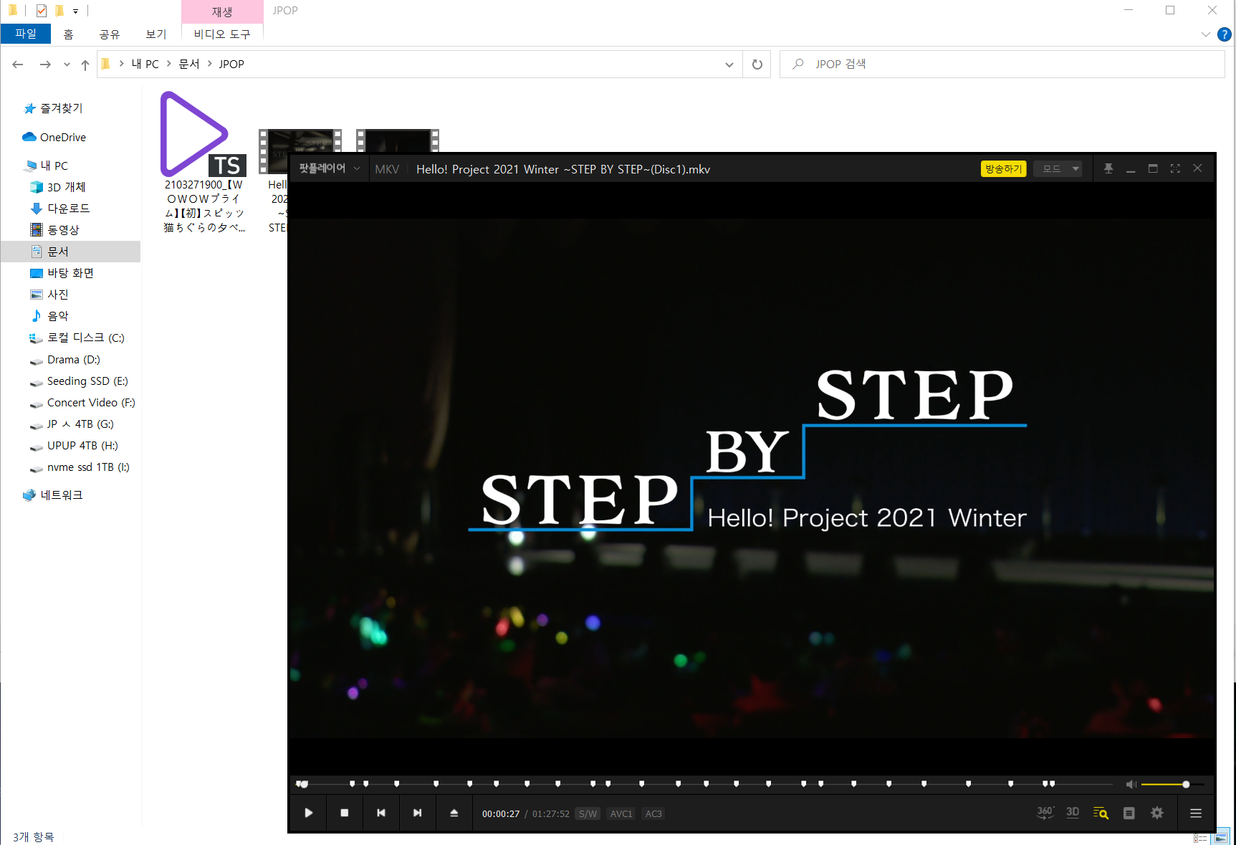The height and width of the screenshot is (845, 1236).
Task: Select 네트워크 in the navigation pane
Action: pos(61,495)
